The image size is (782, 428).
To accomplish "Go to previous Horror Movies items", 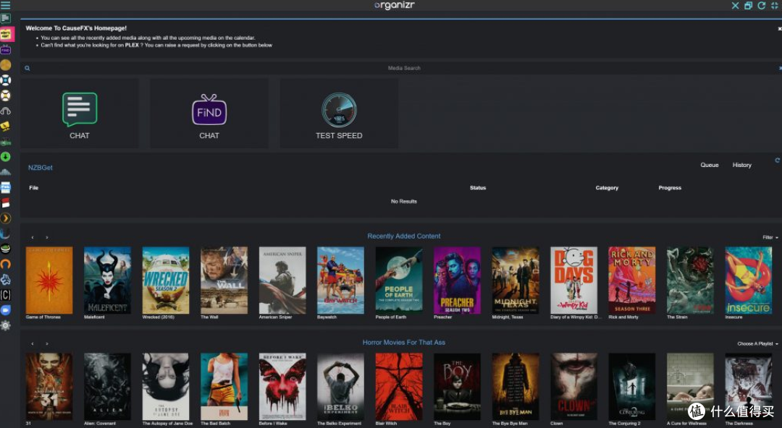I will point(33,344).
